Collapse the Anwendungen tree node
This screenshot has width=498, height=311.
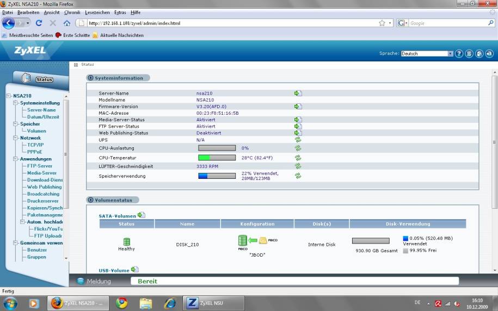(16, 159)
